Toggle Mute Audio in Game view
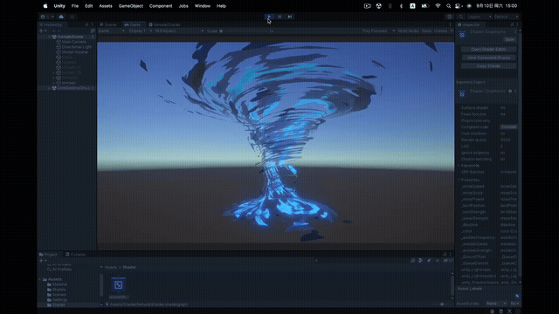The width and height of the screenshot is (559, 314). tap(408, 31)
